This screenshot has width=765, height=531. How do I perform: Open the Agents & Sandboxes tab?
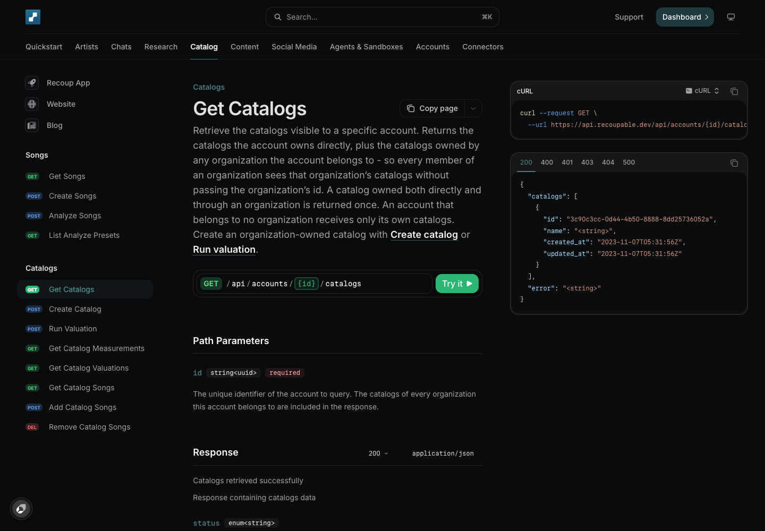coord(367,47)
